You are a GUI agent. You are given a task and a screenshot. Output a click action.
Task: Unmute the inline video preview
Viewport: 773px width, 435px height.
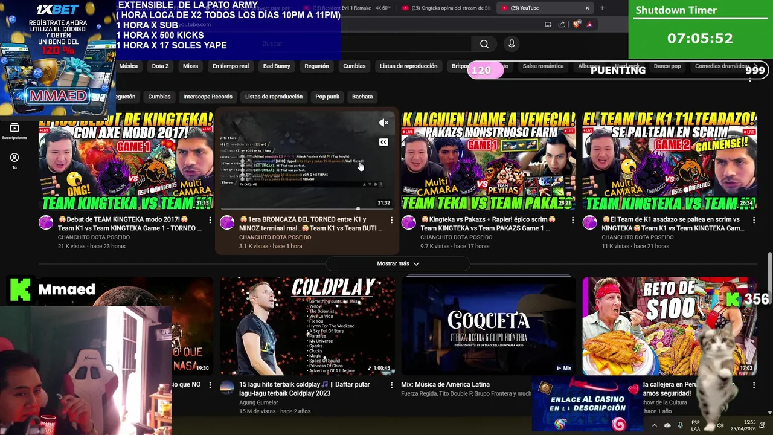[383, 123]
